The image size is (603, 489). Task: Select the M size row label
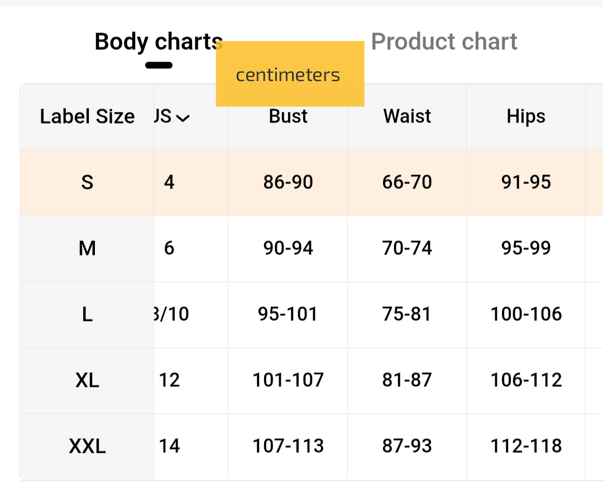[87, 248]
